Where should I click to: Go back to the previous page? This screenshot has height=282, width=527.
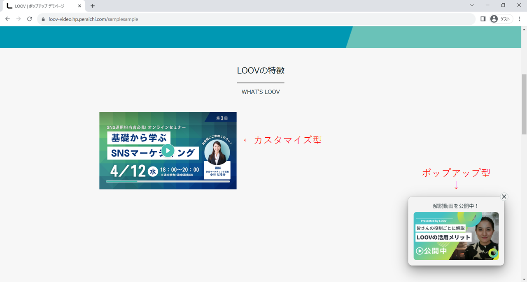7,19
